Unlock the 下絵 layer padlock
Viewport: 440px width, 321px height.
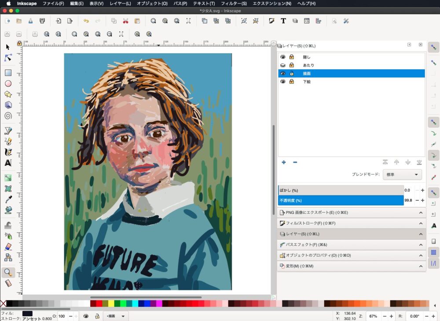(x=291, y=82)
